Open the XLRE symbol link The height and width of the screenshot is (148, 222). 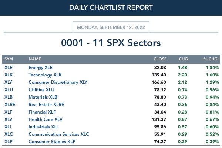tap(10, 105)
